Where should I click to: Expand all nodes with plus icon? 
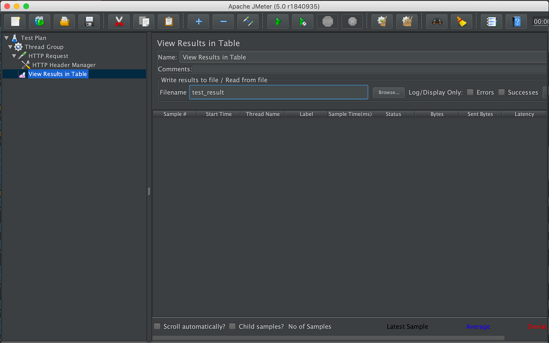pos(199,21)
